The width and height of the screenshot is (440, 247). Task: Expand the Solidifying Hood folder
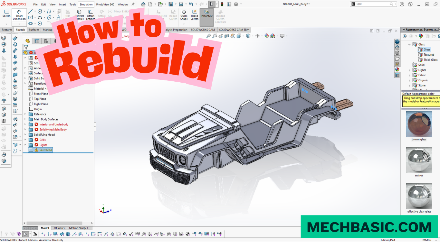coord(25,135)
